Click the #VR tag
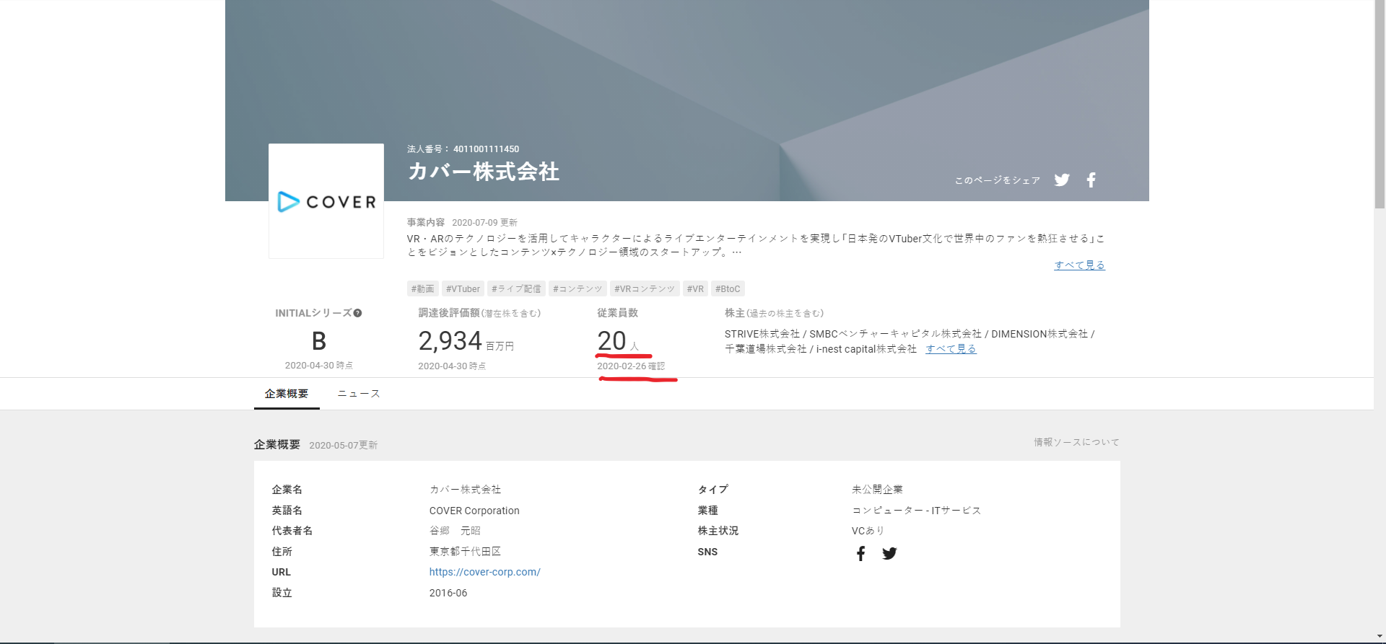Image resolution: width=1386 pixels, height=644 pixels. [x=695, y=289]
